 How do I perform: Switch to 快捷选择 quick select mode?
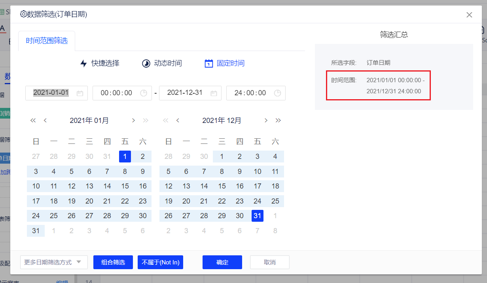(100, 63)
